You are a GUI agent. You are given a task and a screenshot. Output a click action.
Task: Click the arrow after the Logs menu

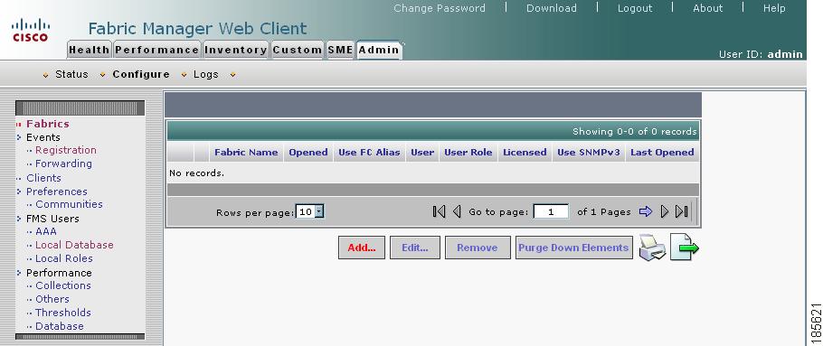pos(232,75)
